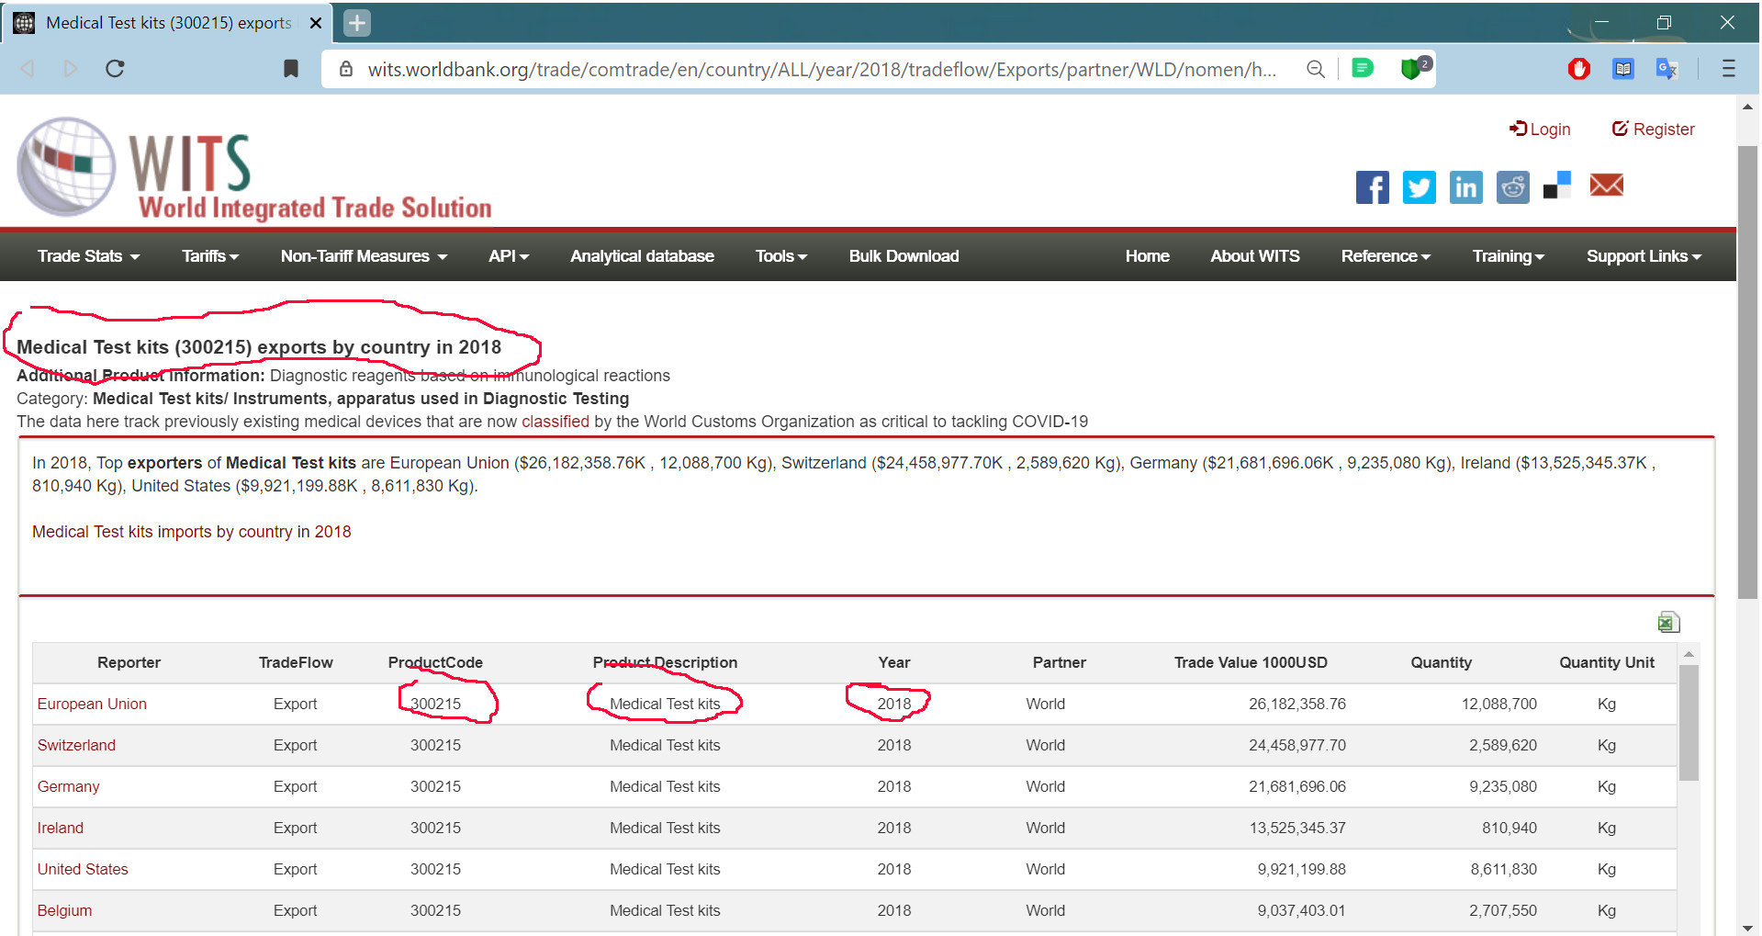Open the green chat extension icon

(x=1363, y=68)
